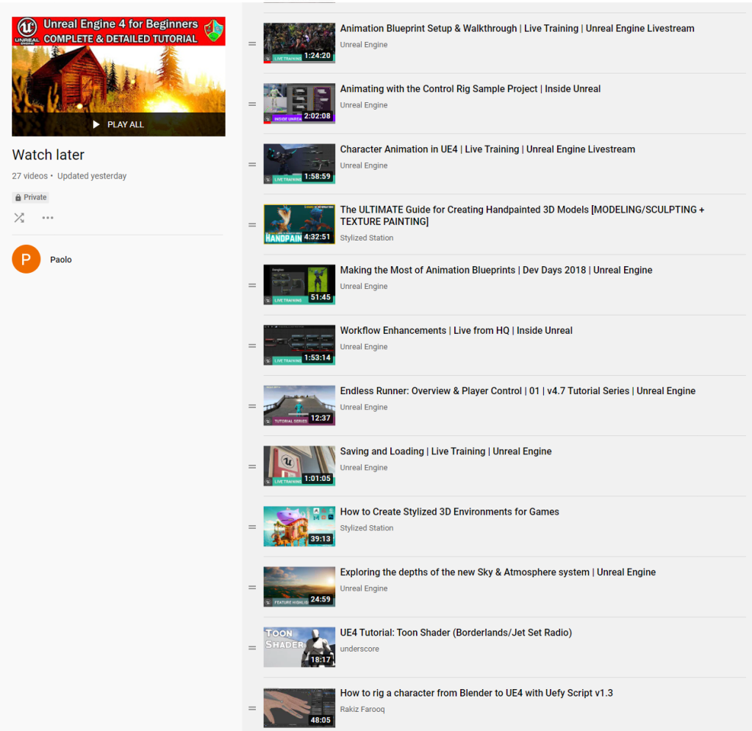
Task: Click the HANDPAINTED 3D Models video thumbnail
Action: pos(299,224)
